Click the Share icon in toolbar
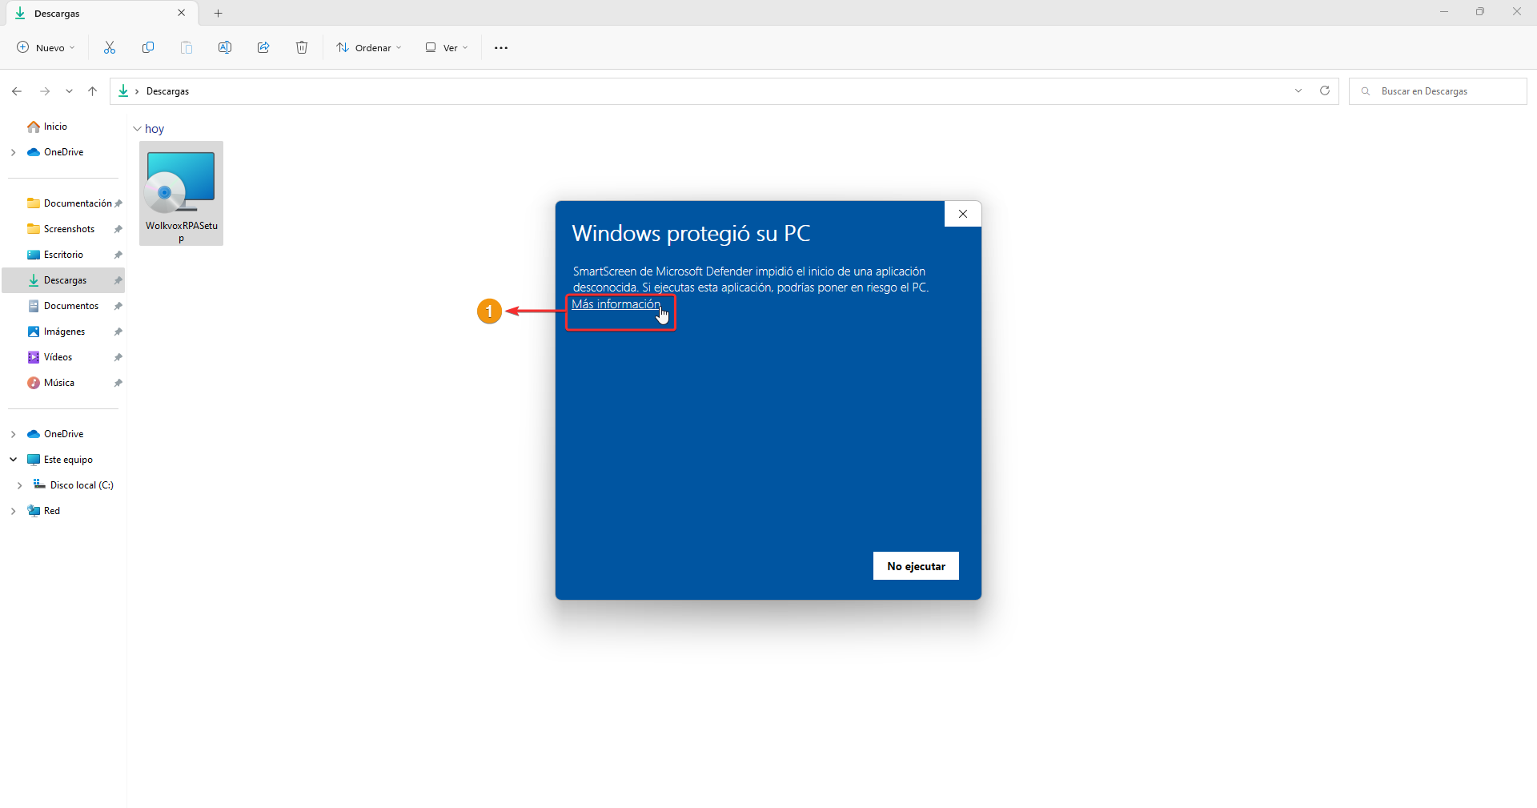The width and height of the screenshot is (1537, 808). [263, 48]
